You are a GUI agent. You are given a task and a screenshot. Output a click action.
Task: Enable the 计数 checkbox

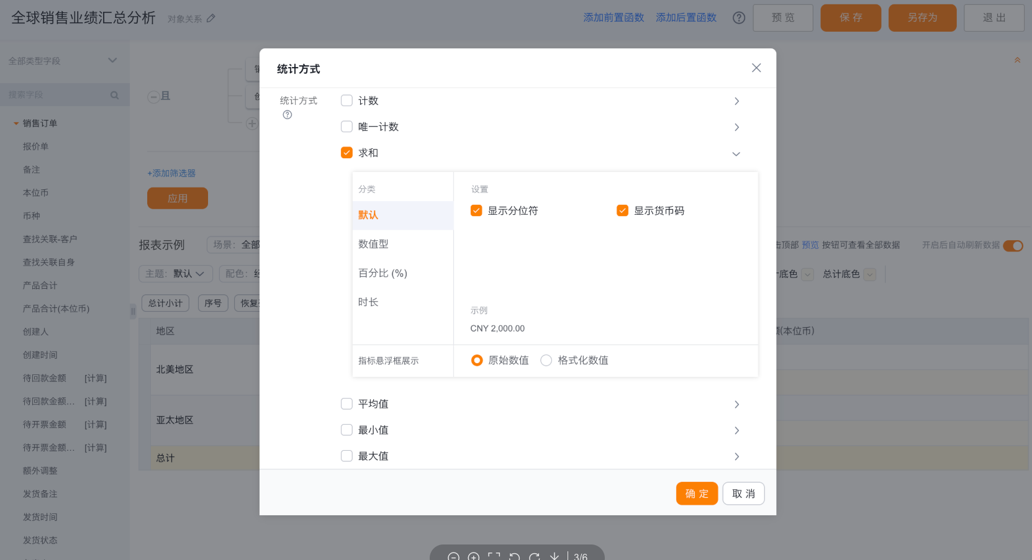click(x=346, y=101)
